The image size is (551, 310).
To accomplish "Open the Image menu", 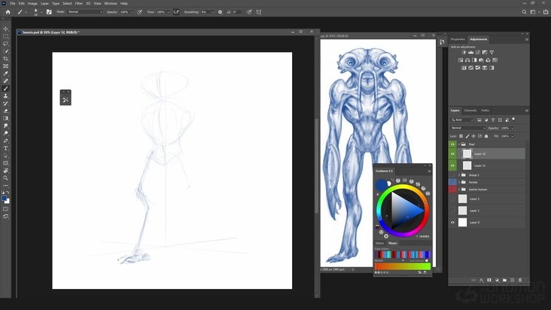I will tap(32, 4).
